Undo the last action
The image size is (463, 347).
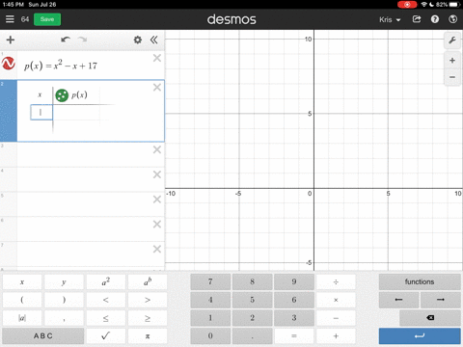[66, 40]
